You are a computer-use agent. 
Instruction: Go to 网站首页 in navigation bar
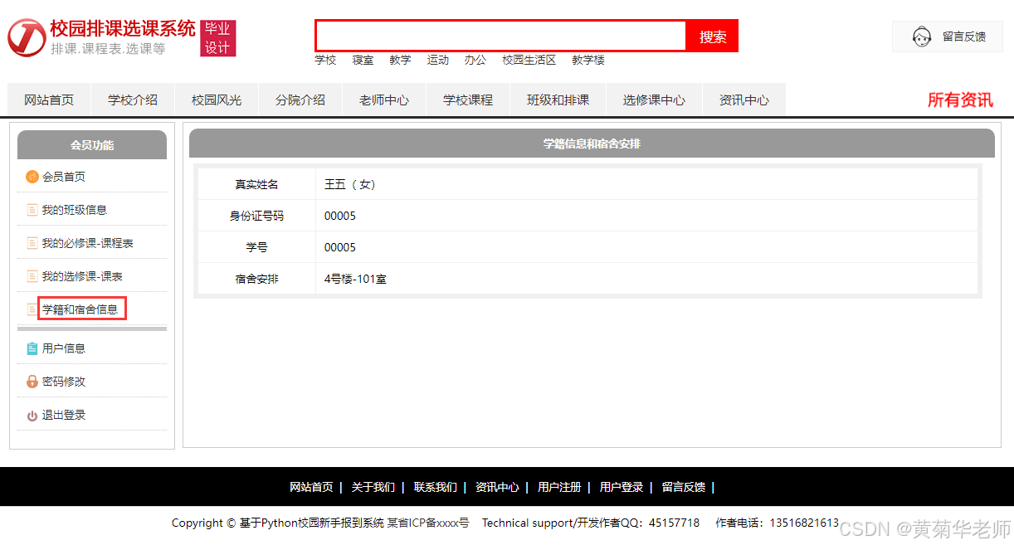click(49, 100)
